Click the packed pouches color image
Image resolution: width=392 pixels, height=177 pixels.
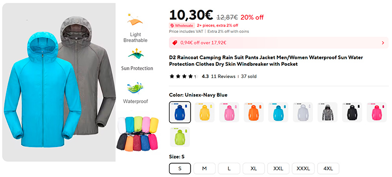click(x=138, y=134)
